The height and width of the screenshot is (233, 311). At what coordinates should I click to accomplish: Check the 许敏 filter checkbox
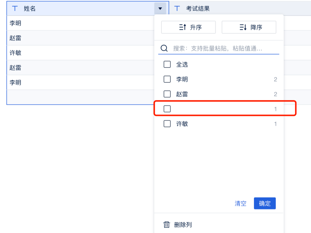[x=167, y=124]
